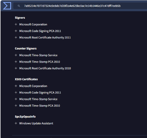Viewport: 147px width, 138px height.
Task: Expand Microsoft Time-Stamp Service under Counter Signers
Action: click(x=16, y=55)
